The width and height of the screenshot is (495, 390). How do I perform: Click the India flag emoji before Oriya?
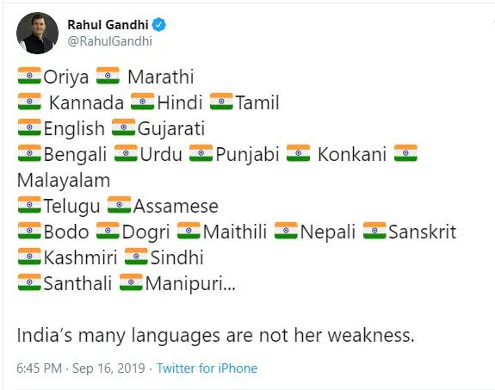pos(29,76)
